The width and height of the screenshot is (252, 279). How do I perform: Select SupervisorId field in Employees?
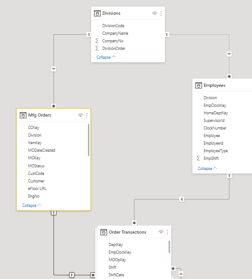click(214, 121)
